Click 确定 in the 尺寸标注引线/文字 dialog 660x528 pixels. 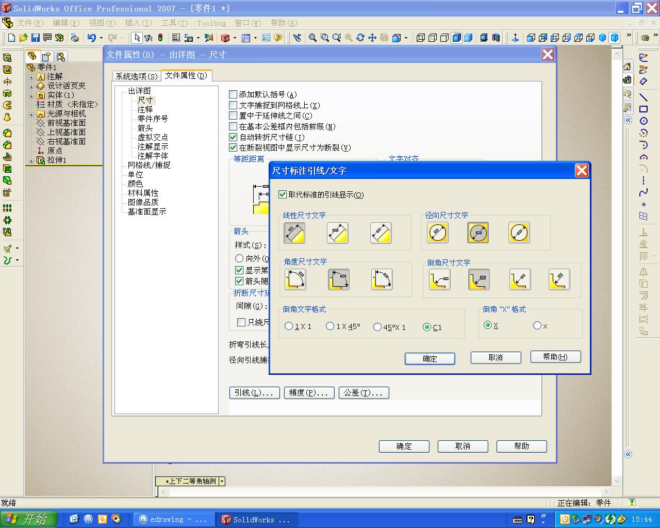(x=430, y=359)
